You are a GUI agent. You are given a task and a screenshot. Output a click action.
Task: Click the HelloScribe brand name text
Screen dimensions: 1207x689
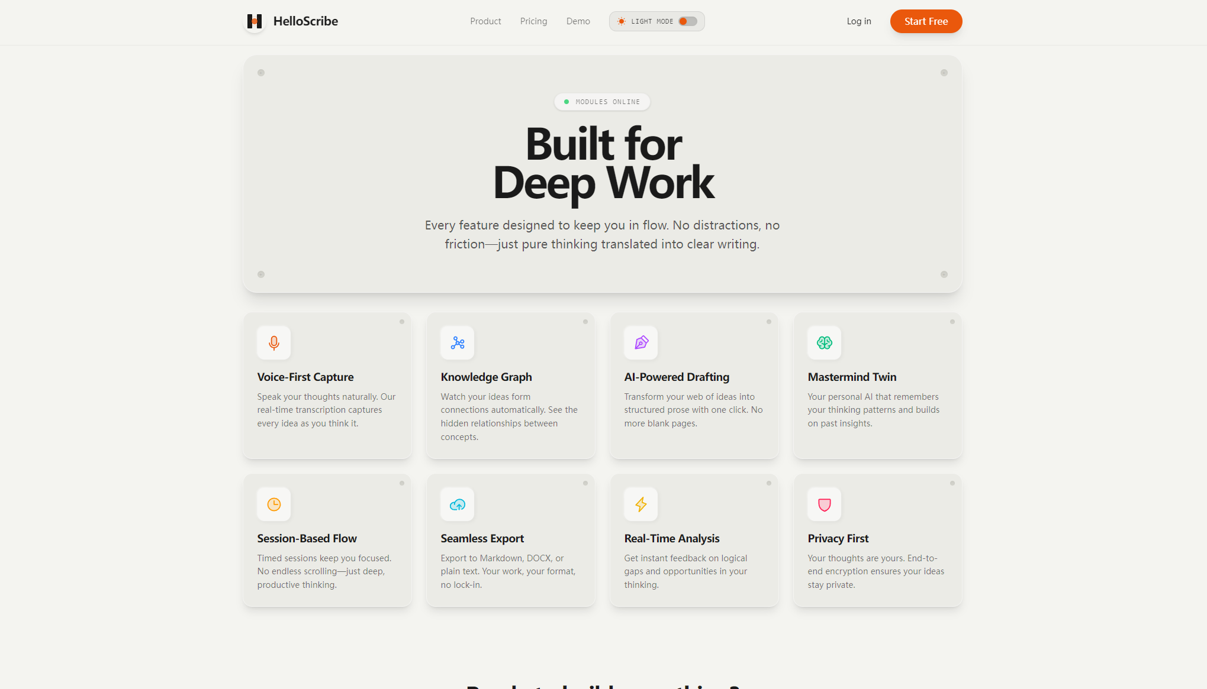pos(305,21)
